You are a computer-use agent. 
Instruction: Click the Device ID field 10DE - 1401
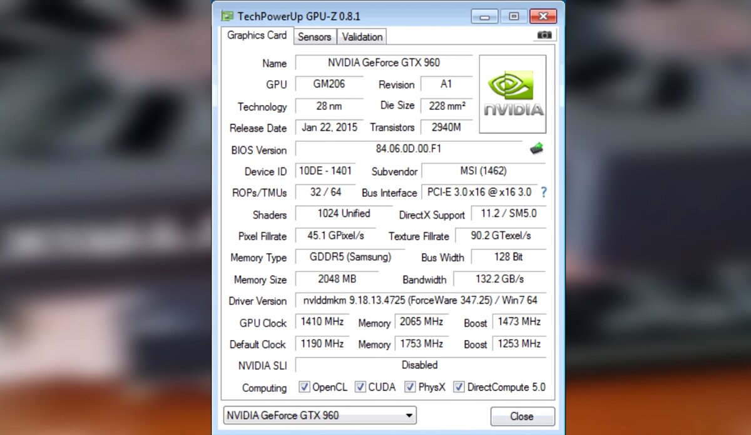pos(325,171)
